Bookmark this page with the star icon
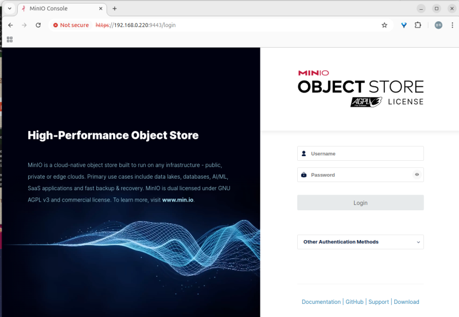This screenshot has width=459, height=317. 384,25
